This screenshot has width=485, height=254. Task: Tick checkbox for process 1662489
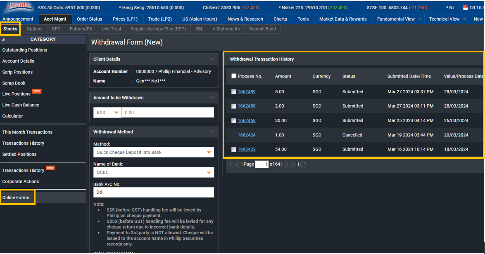point(234,92)
